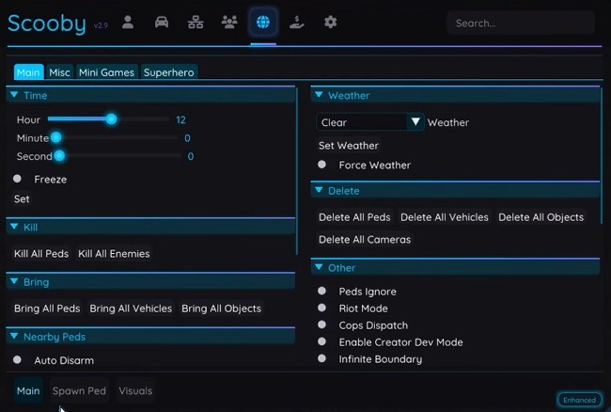Switch to the Mini Games tab

pyautogui.click(x=106, y=72)
